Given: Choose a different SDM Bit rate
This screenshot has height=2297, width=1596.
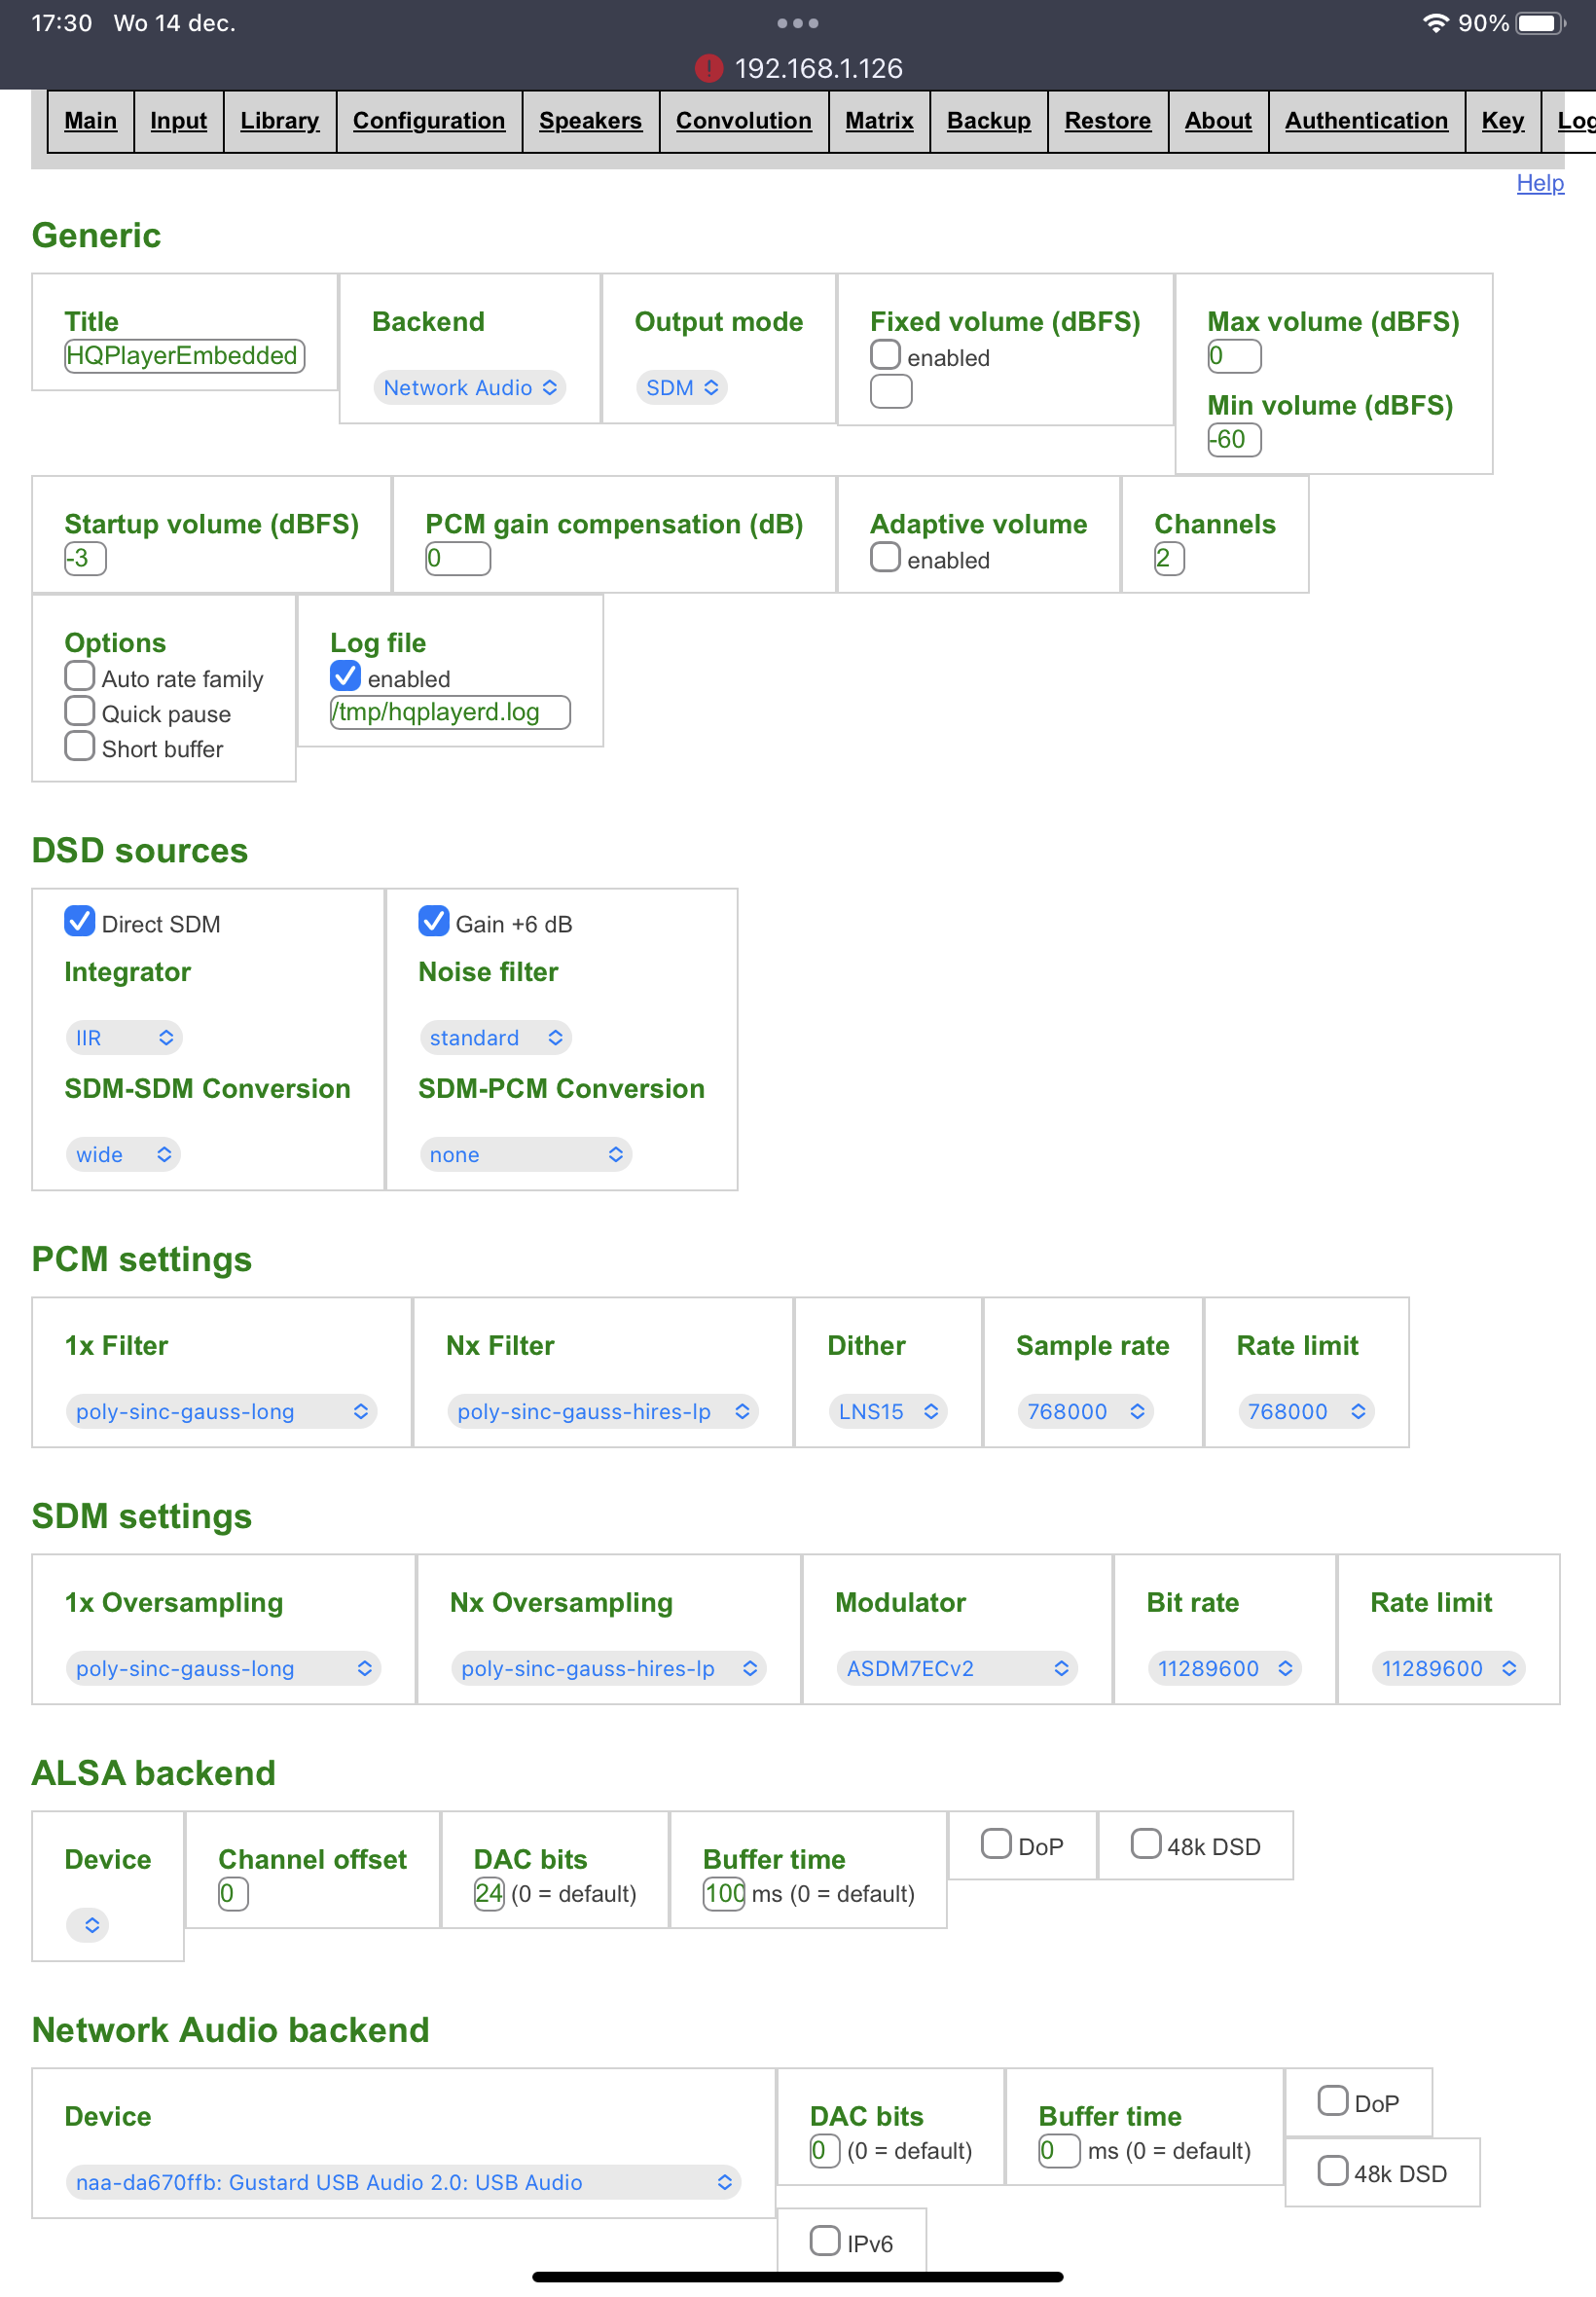Looking at the screenshot, I should pyautogui.click(x=1224, y=1668).
